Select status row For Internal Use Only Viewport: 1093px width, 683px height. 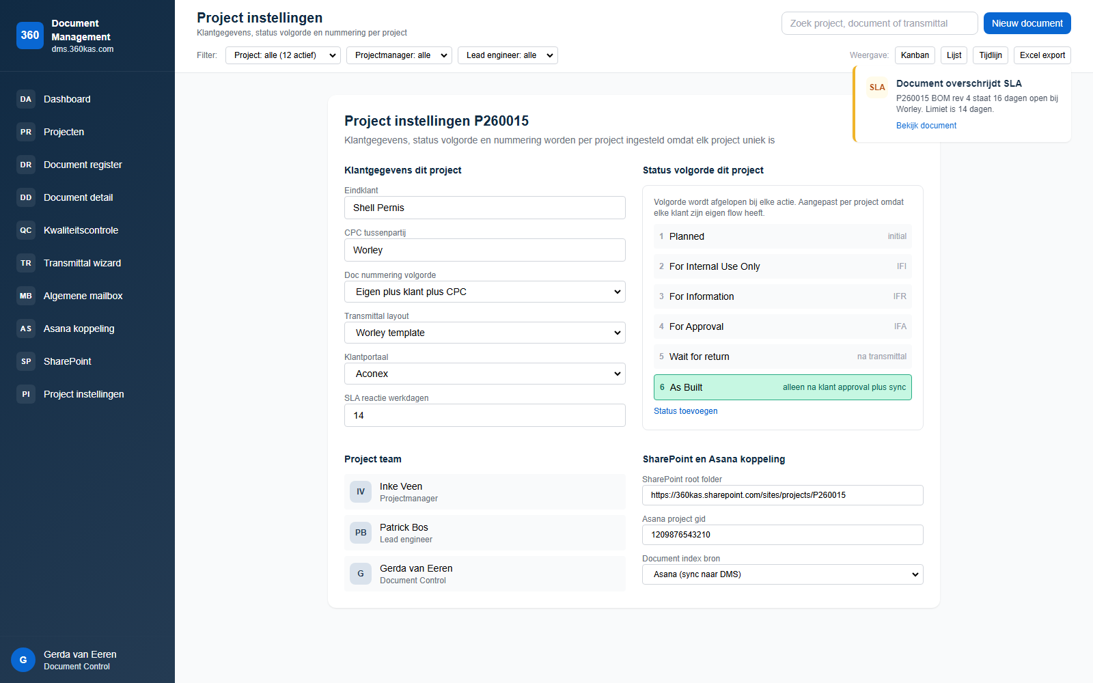pyautogui.click(x=783, y=266)
